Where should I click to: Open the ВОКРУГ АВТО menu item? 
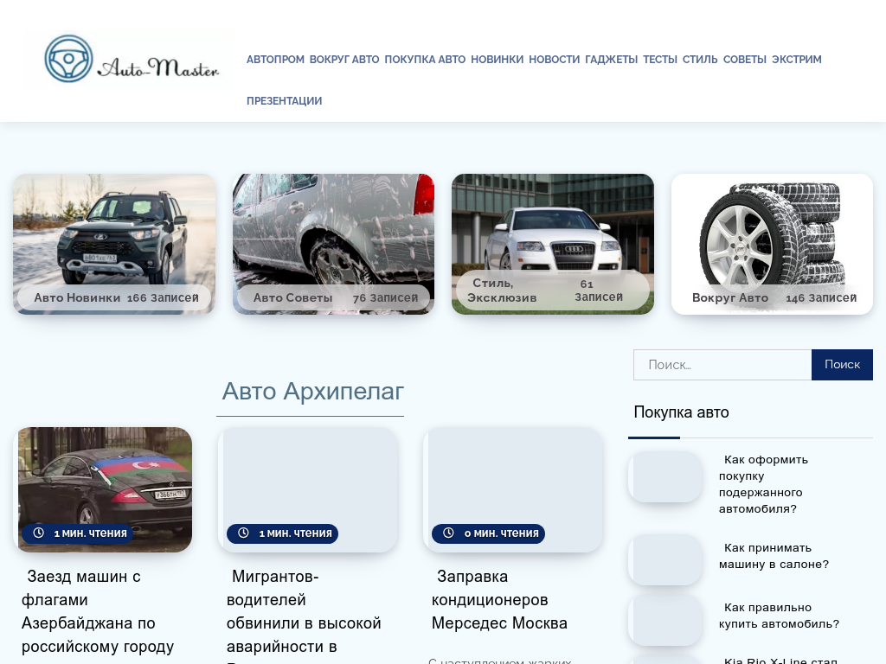344,60
